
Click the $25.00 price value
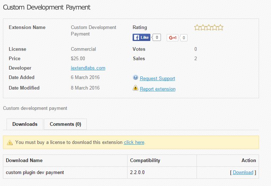pyautogui.click(x=78, y=58)
